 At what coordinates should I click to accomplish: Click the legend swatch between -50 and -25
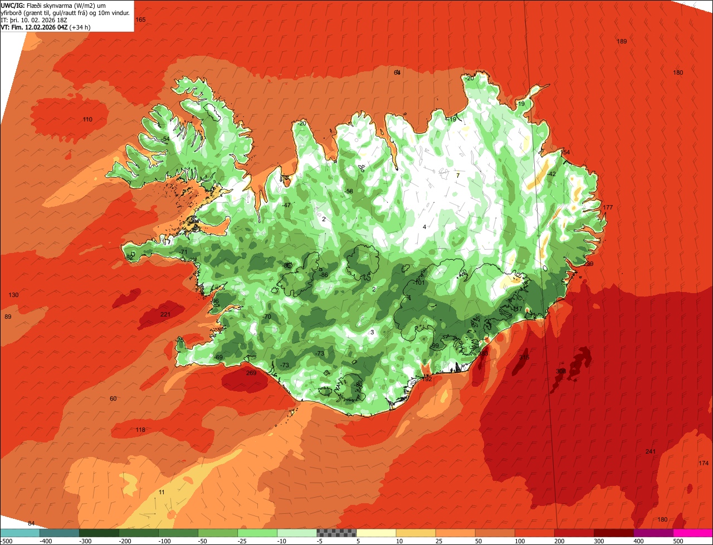point(218,533)
